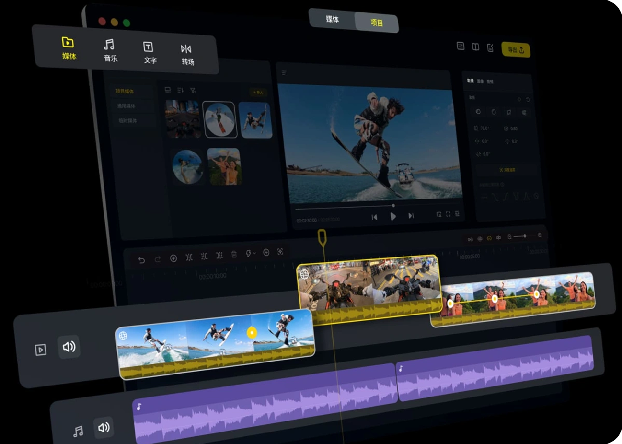The width and height of the screenshot is (622, 444).
Task: Adjust the timeline zoom slider
Action: pyautogui.click(x=525, y=236)
